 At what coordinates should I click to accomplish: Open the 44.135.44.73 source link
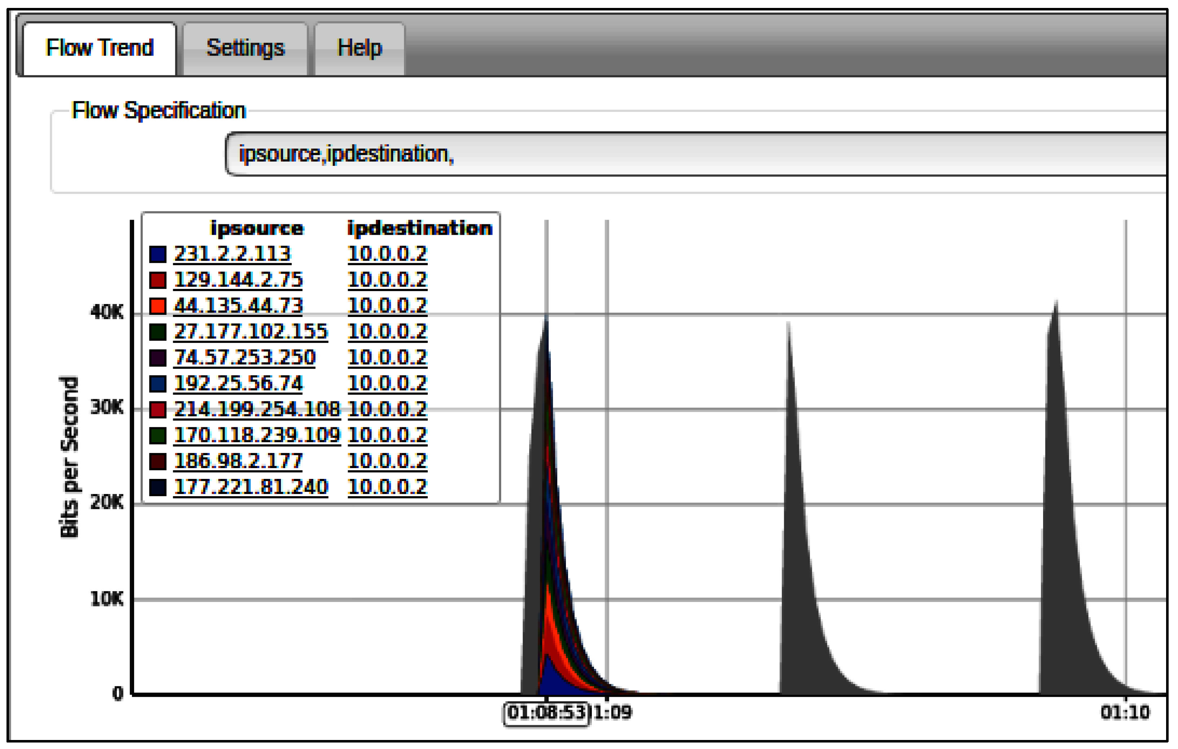click(x=238, y=306)
